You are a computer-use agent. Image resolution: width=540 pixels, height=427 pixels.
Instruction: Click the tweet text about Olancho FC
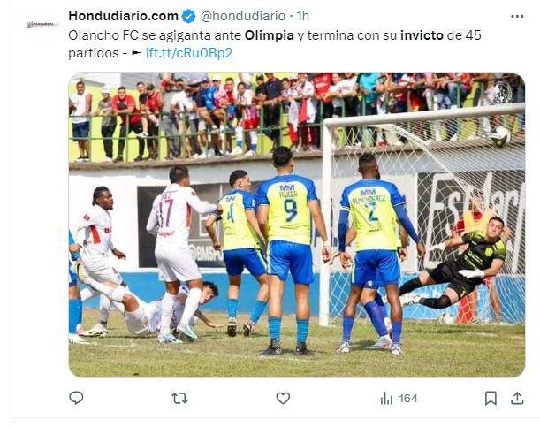click(x=275, y=44)
